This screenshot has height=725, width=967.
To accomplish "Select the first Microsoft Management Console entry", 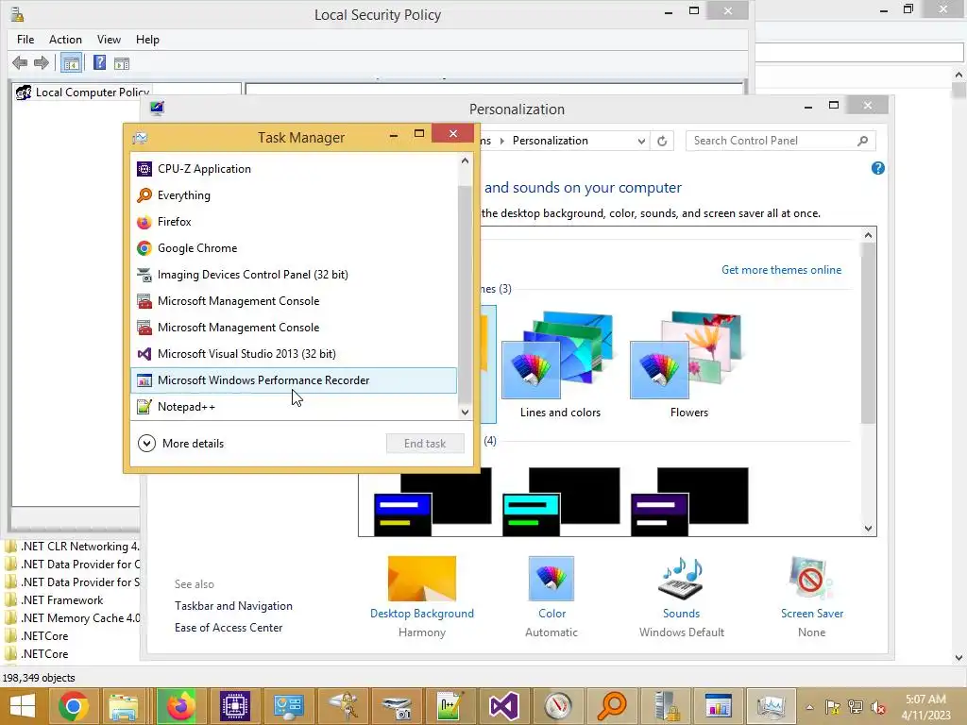I will [x=294, y=301].
